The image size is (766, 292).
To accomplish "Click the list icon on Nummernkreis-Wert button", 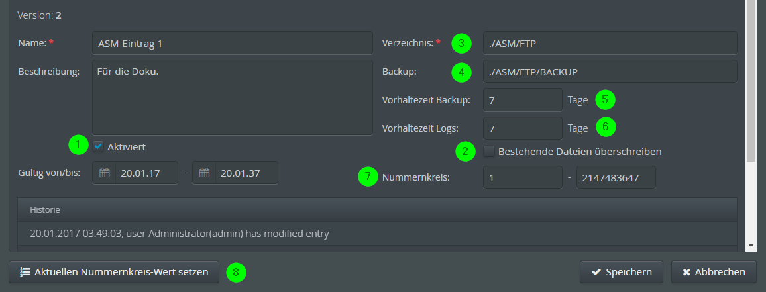I will (25, 272).
